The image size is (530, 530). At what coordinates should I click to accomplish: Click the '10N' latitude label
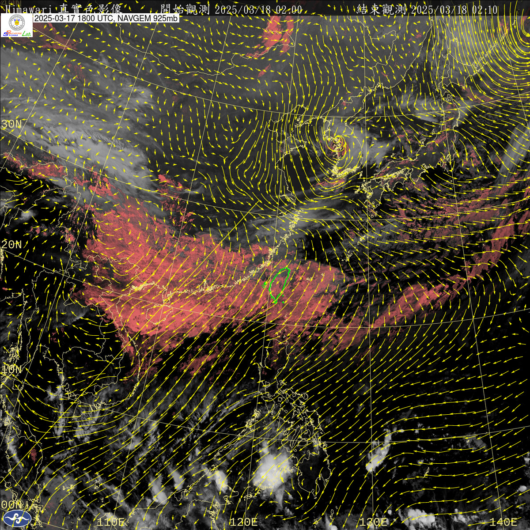pyautogui.click(x=11, y=370)
